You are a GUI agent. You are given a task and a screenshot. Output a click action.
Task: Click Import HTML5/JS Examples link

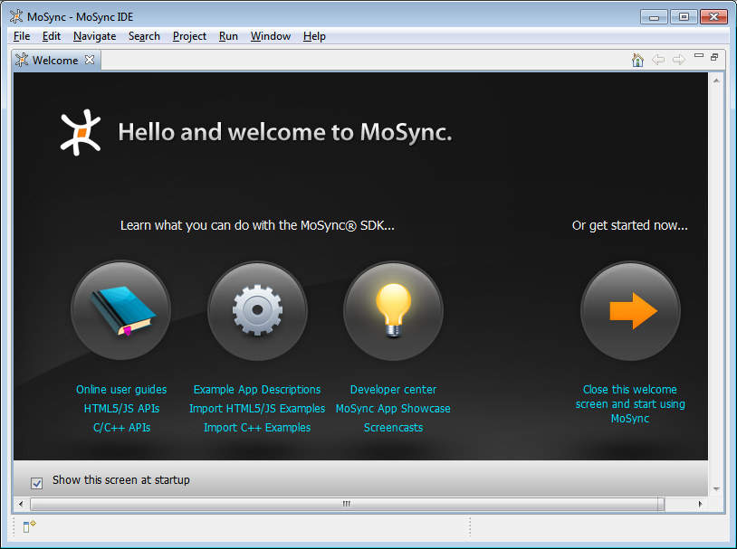[x=257, y=409]
